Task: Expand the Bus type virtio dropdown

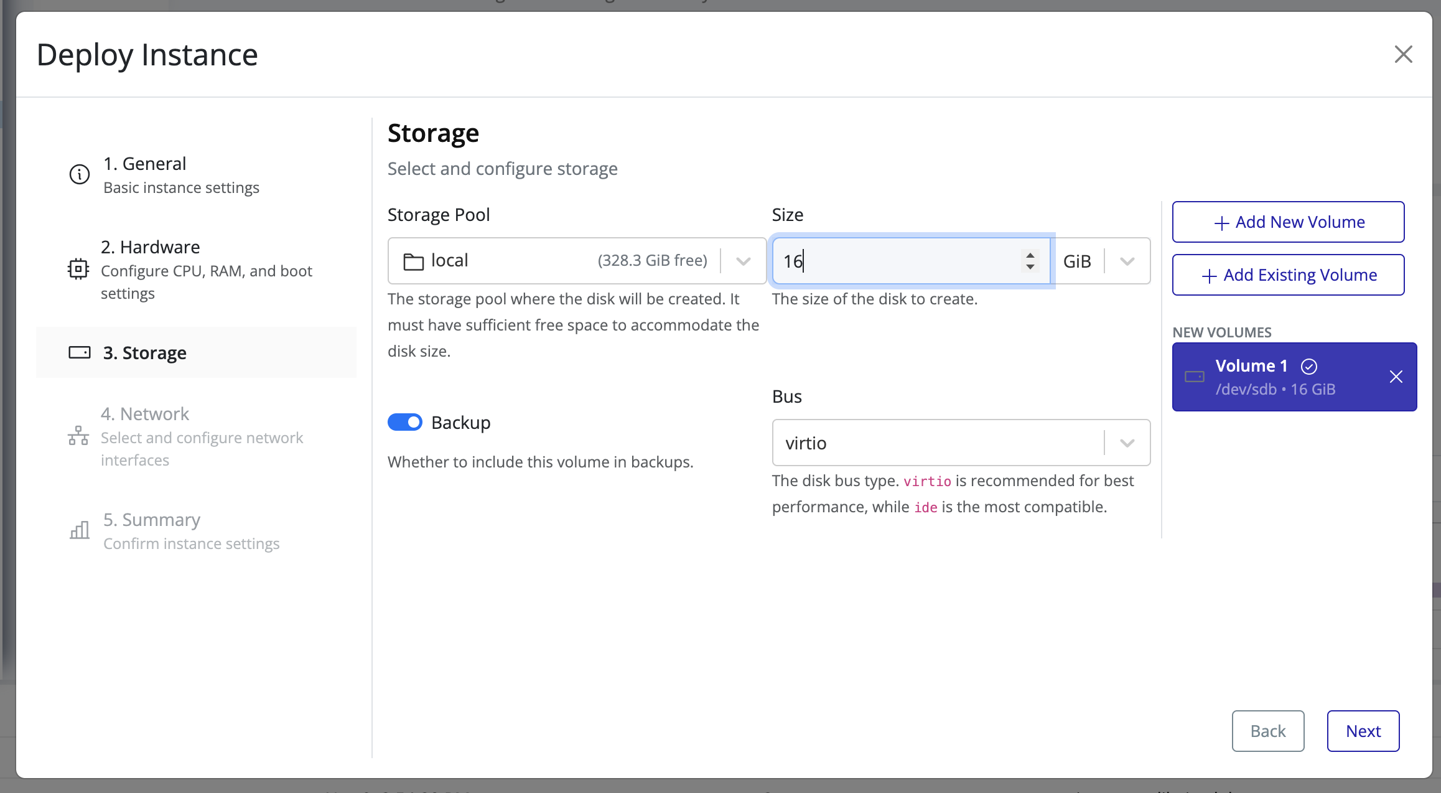Action: point(1127,443)
